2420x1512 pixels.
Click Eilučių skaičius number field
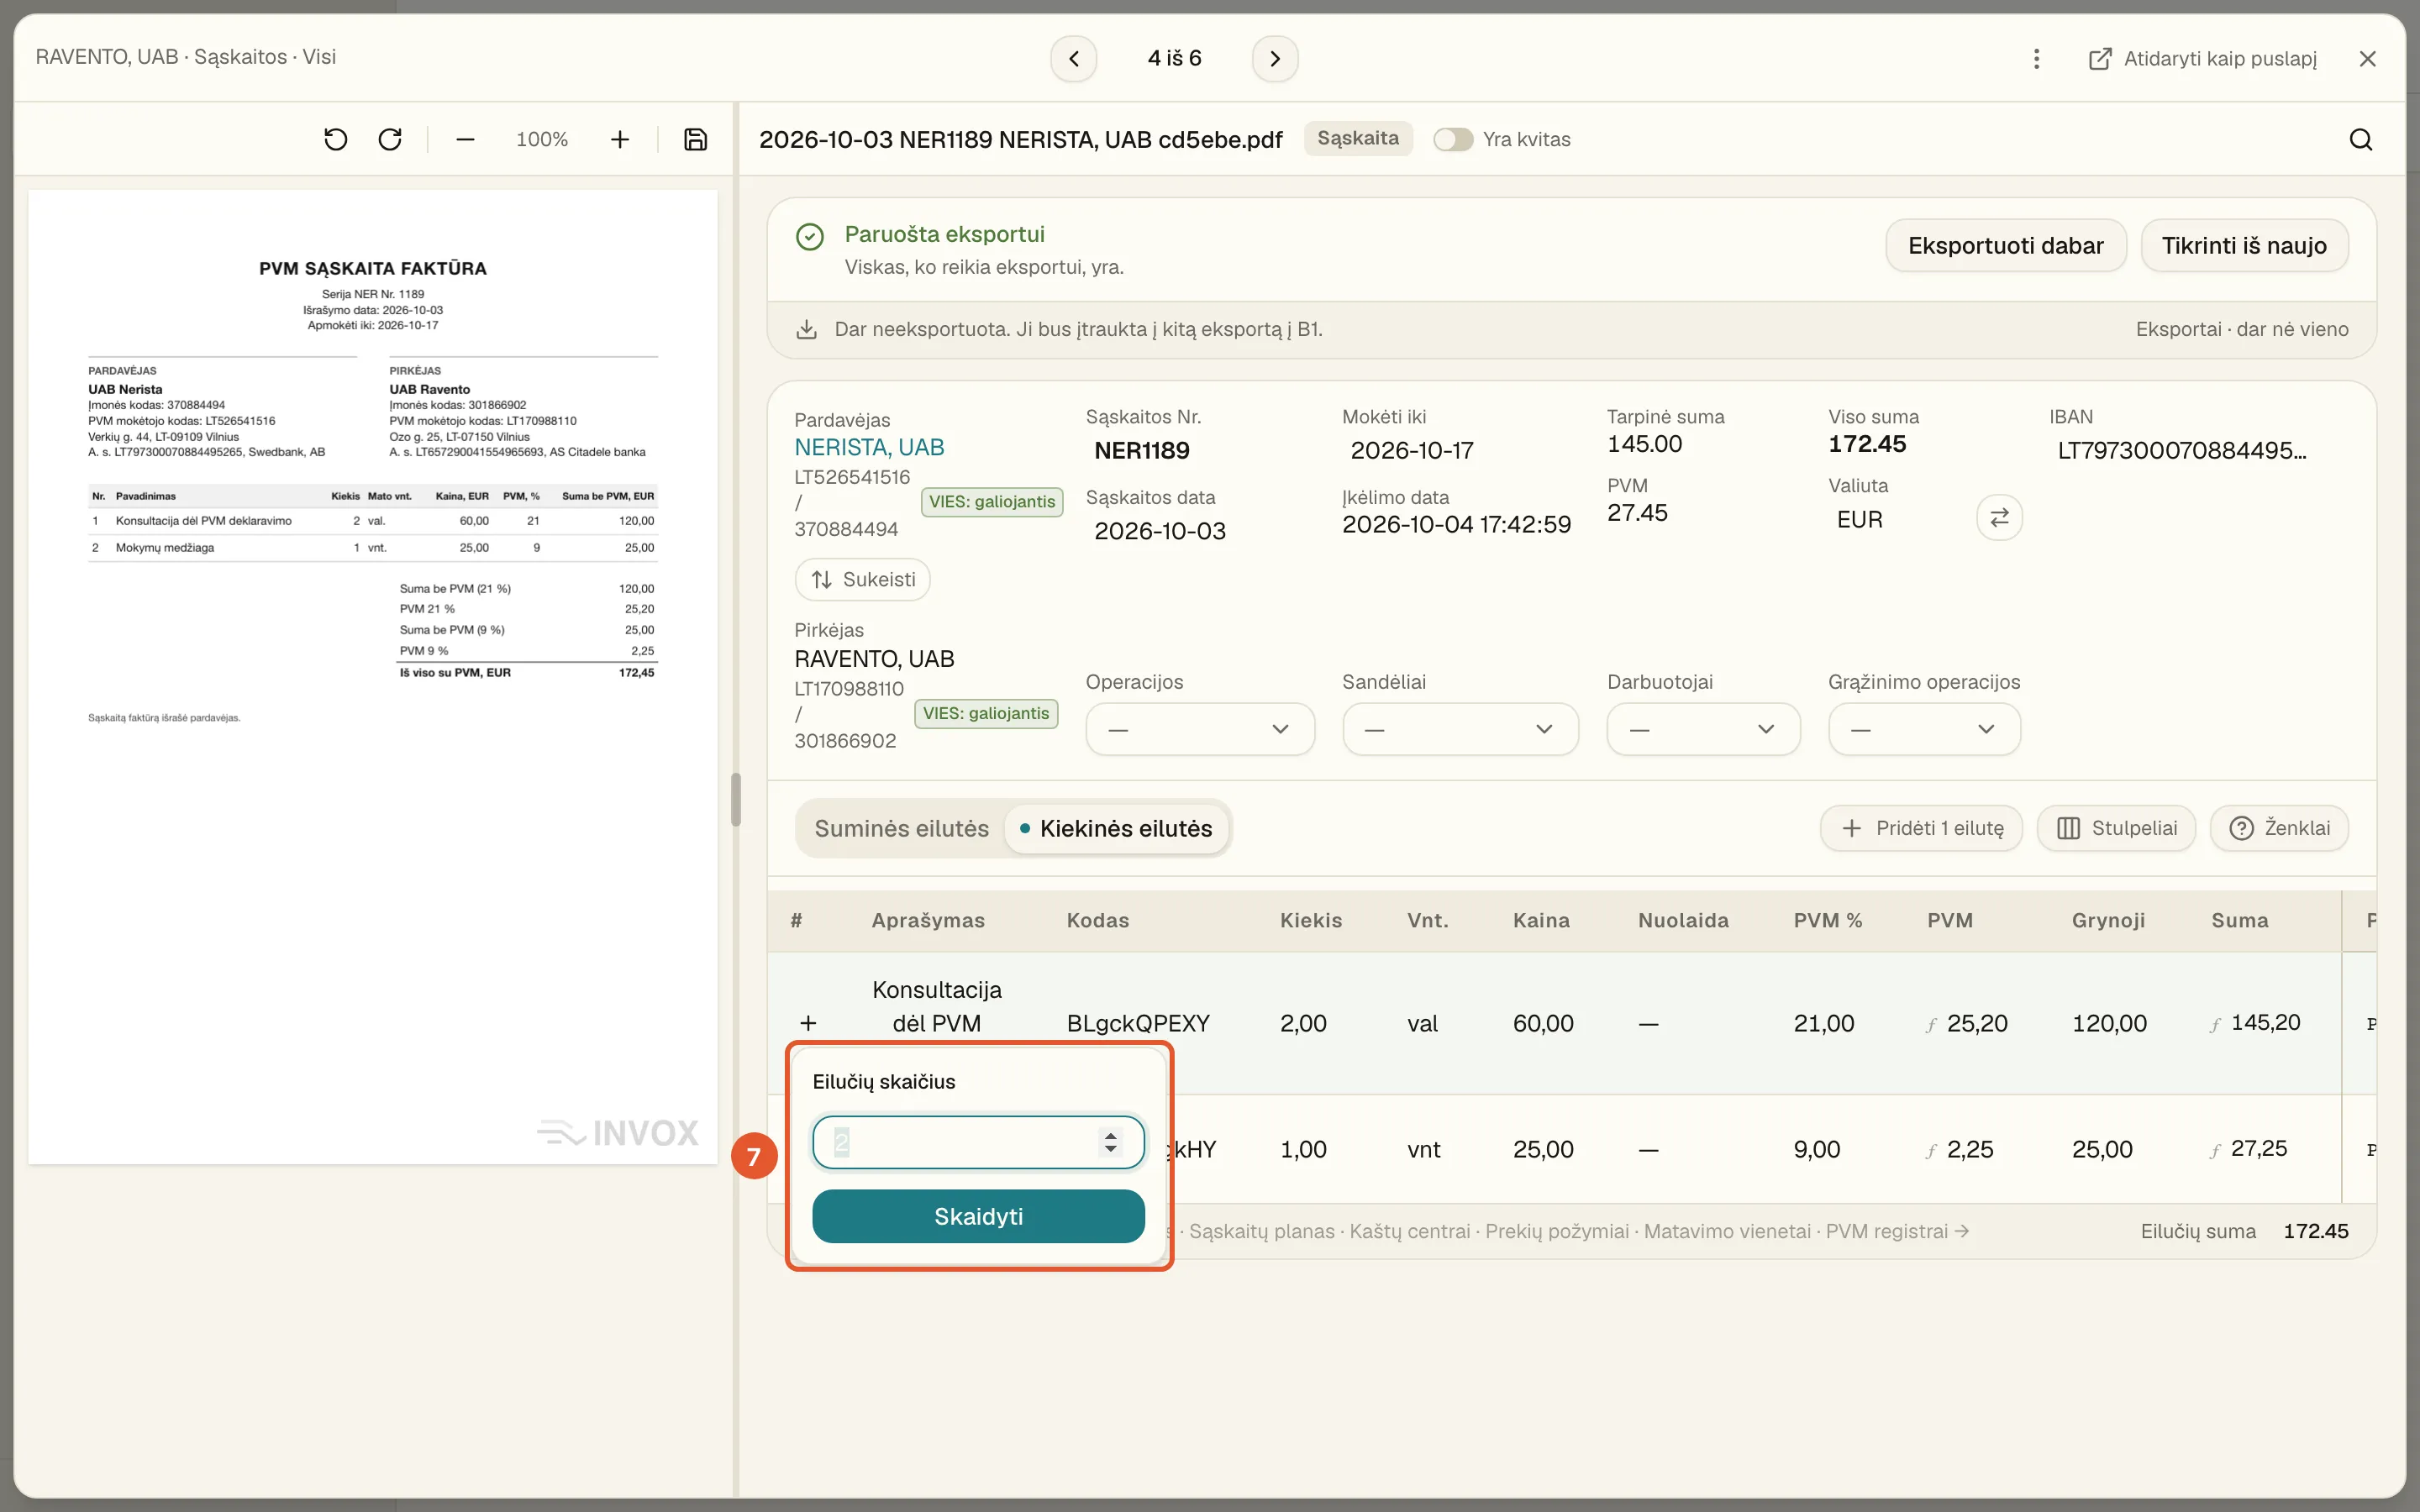(x=977, y=1142)
